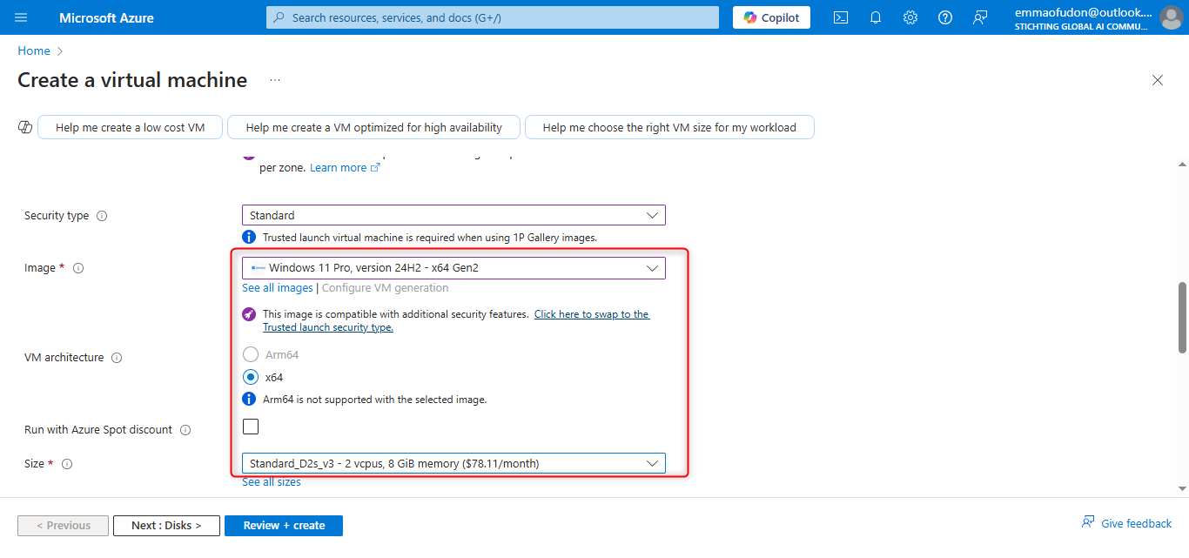Image resolution: width=1189 pixels, height=558 pixels.
Task: Open portal Settings gear
Action: point(910,17)
